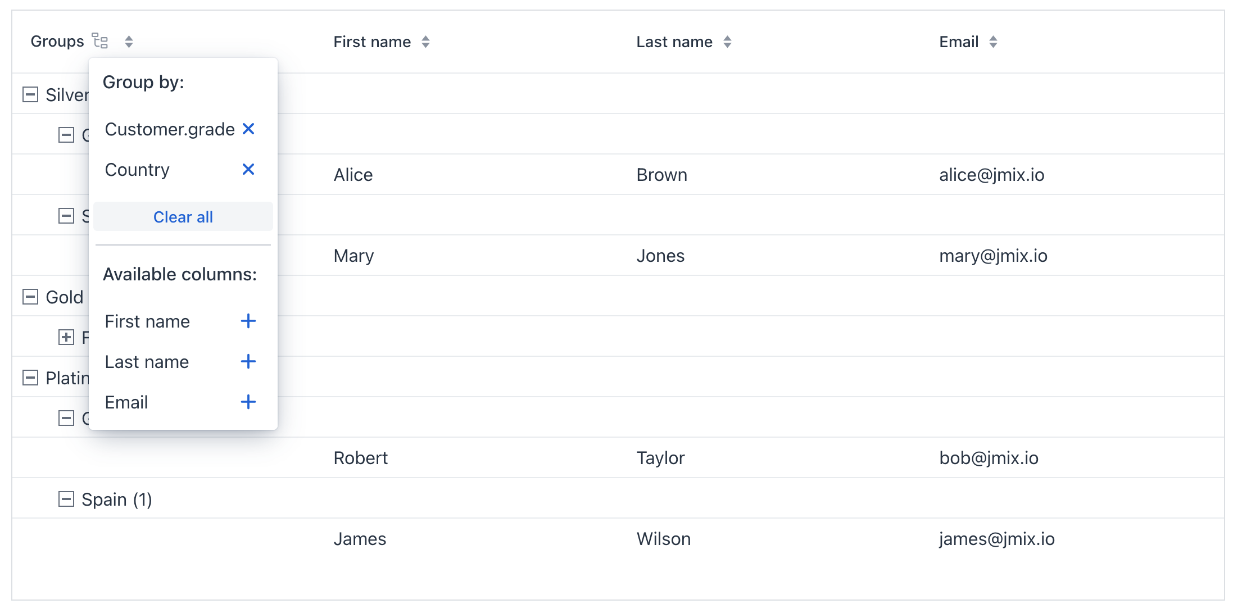Viewport: 1233px width, 604px height.
Task: Expand the collapsed subgroup under Gold
Action: [66, 337]
